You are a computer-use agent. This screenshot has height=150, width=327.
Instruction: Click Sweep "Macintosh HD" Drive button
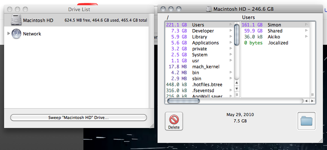(x=79, y=118)
